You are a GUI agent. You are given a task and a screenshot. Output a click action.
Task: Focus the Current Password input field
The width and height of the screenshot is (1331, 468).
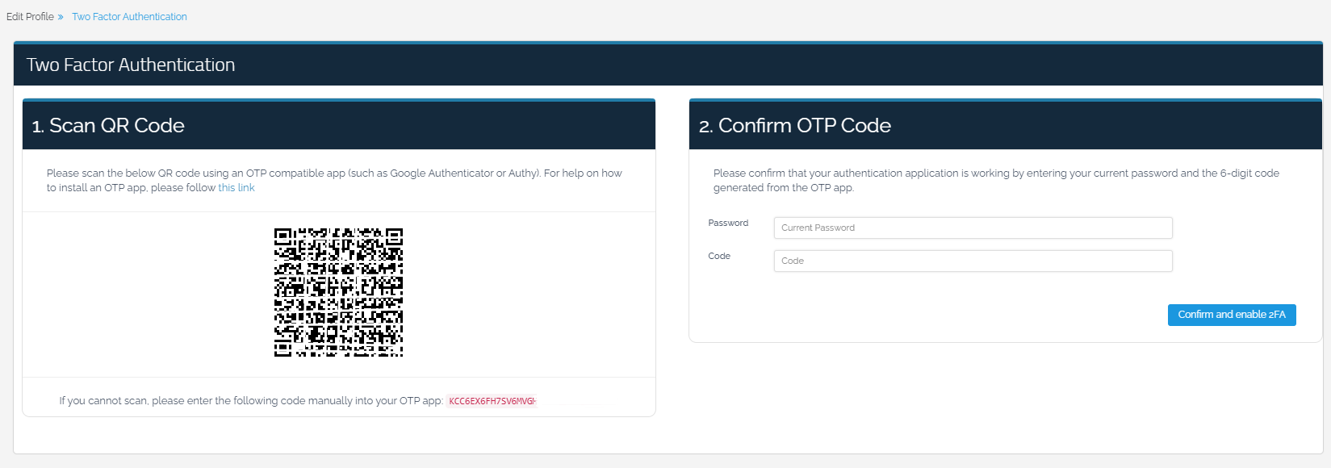point(973,228)
